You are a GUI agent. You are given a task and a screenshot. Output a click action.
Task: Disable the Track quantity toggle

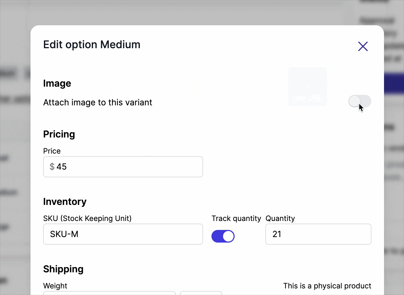223,236
